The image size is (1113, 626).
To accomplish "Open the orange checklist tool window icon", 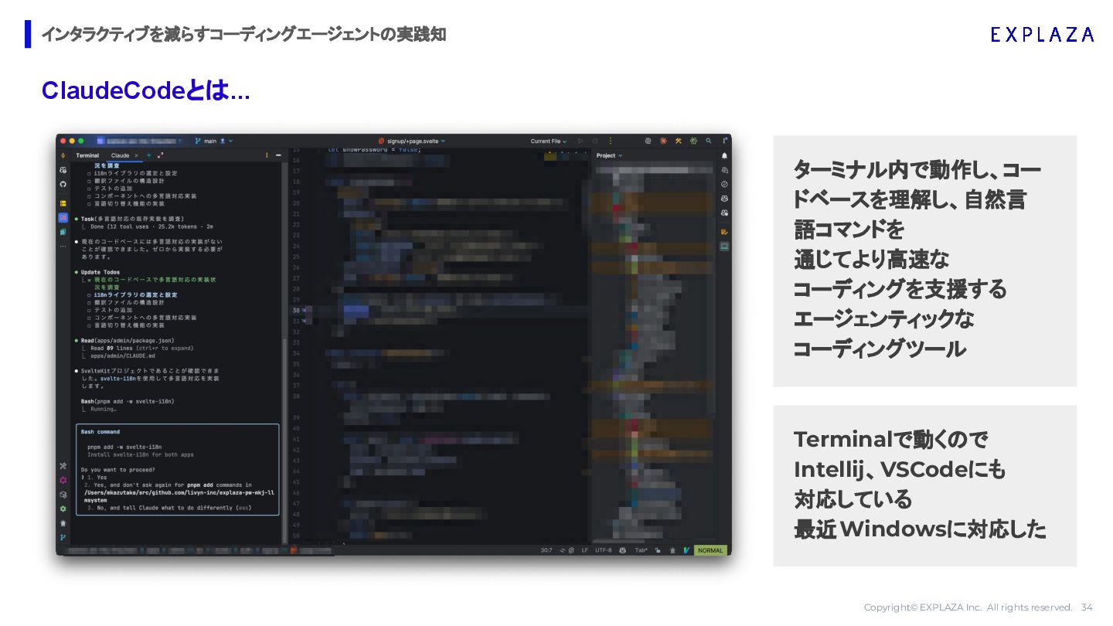I will 724,231.
